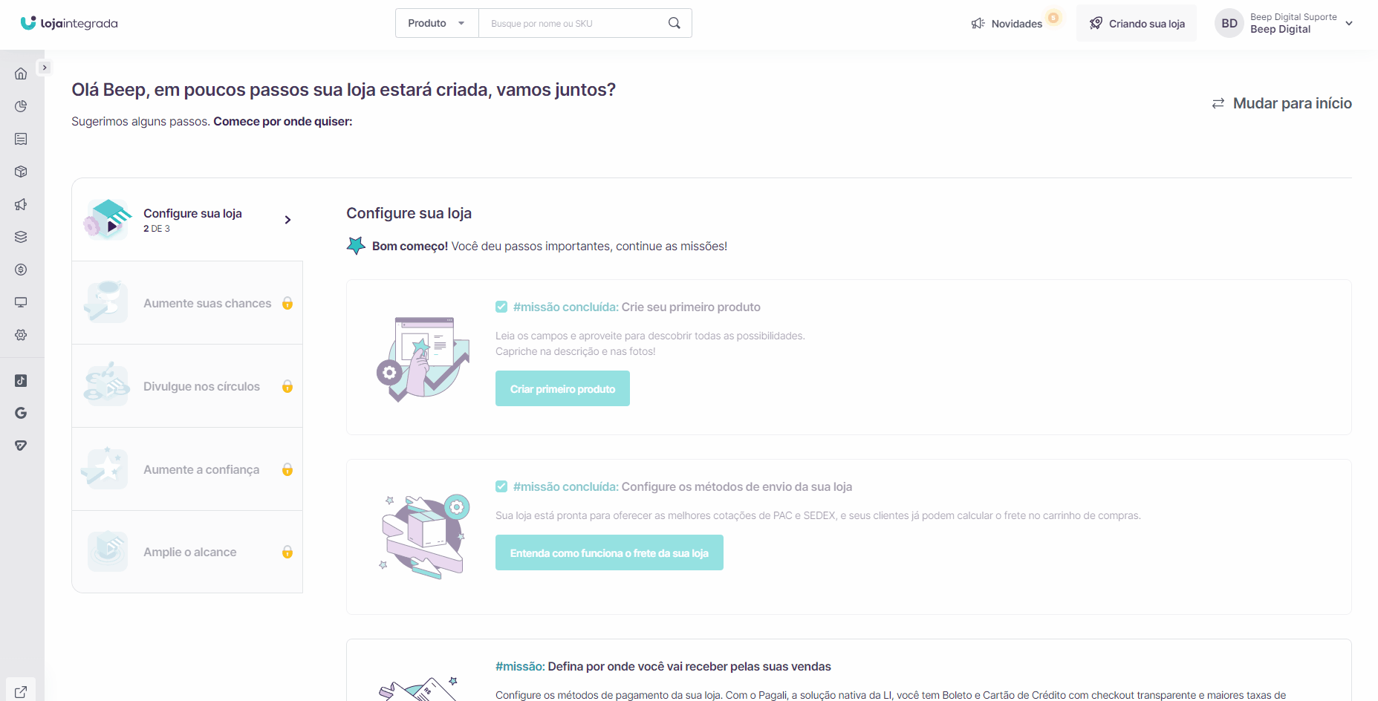Open the settings gear icon in sidebar

(x=21, y=335)
